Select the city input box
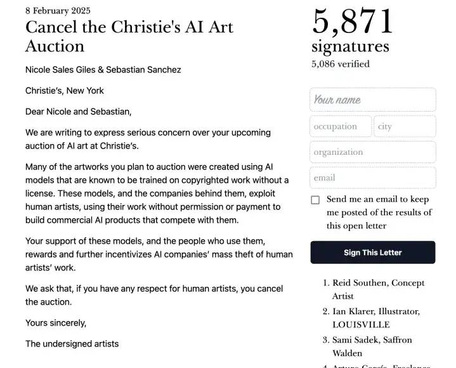456x368 pixels. pos(405,126)
